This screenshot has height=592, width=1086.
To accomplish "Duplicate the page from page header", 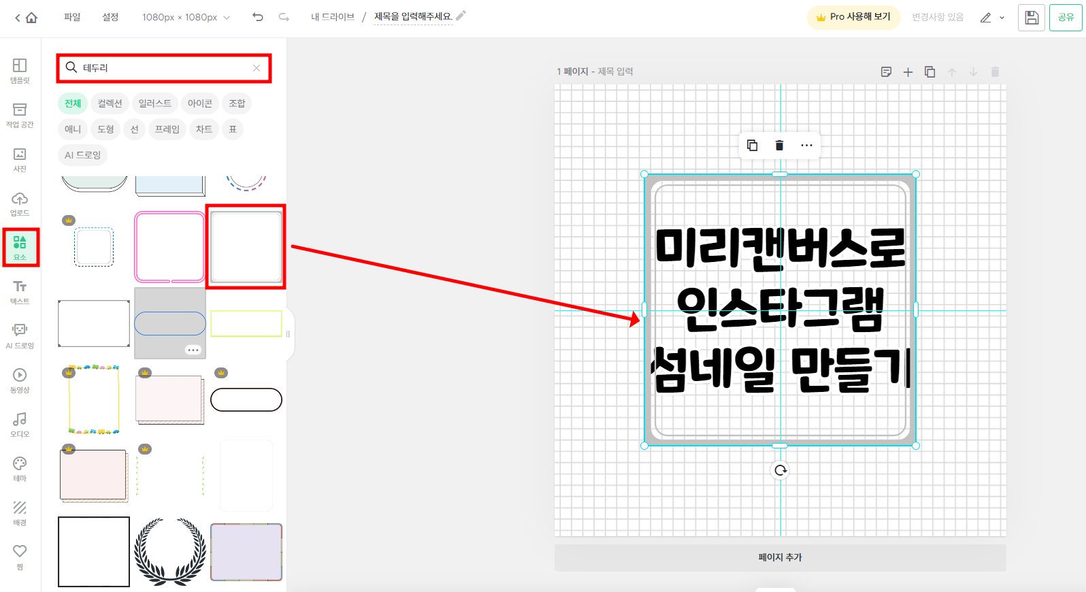I will pyautogui.click(x=929, y=72).
